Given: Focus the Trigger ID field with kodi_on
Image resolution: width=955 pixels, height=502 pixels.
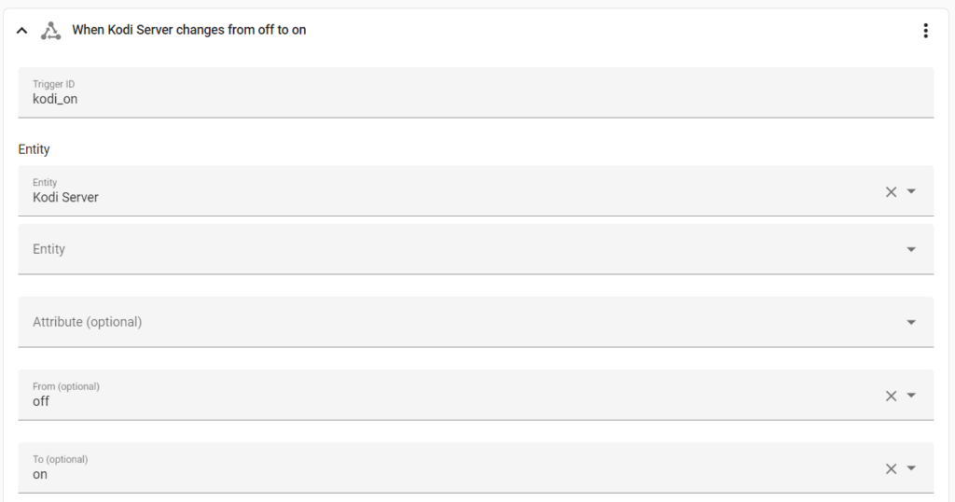Looking at the screenshot, I should (x=476, y=92).
